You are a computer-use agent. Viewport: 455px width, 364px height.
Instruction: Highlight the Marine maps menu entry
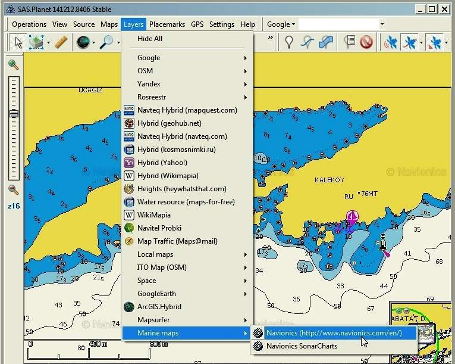click(x=187, y=333)
